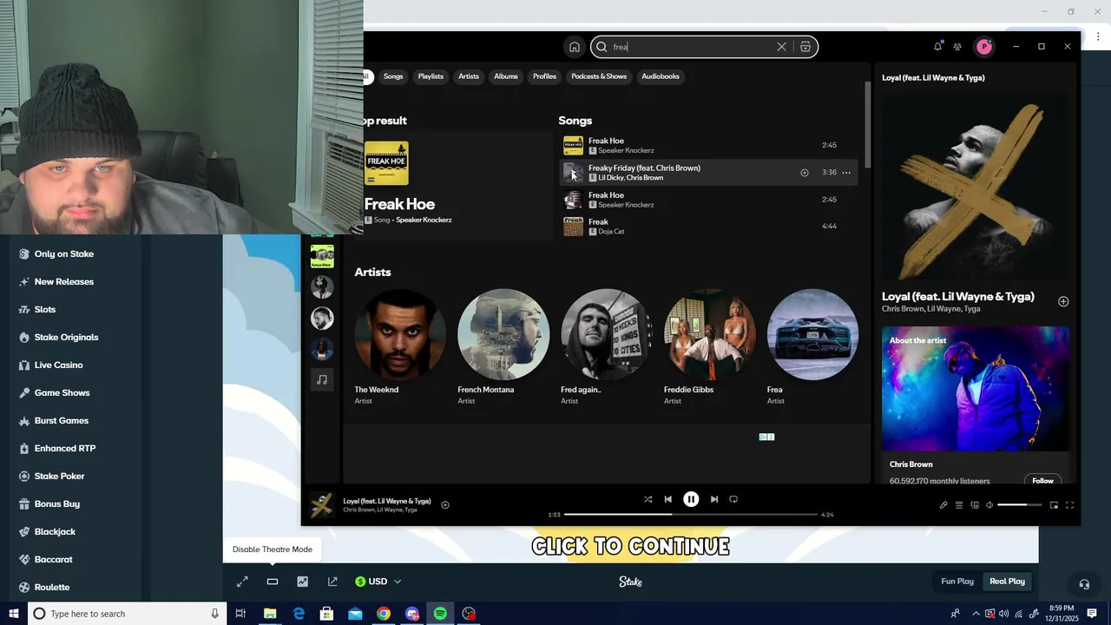Viewport: 1111px width, 625px height.
Task: Open the play queue
Action: [959, 505]
